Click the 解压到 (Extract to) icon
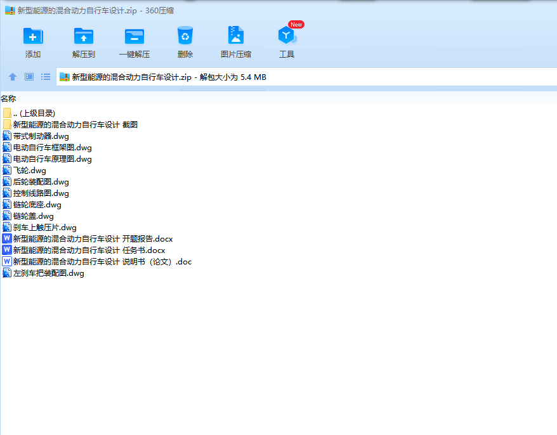The image size is (557, 435). pyautogui.click(x=84, y=36)
